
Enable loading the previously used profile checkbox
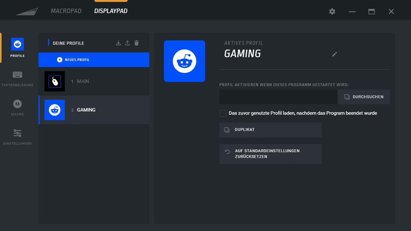[223, 113]
